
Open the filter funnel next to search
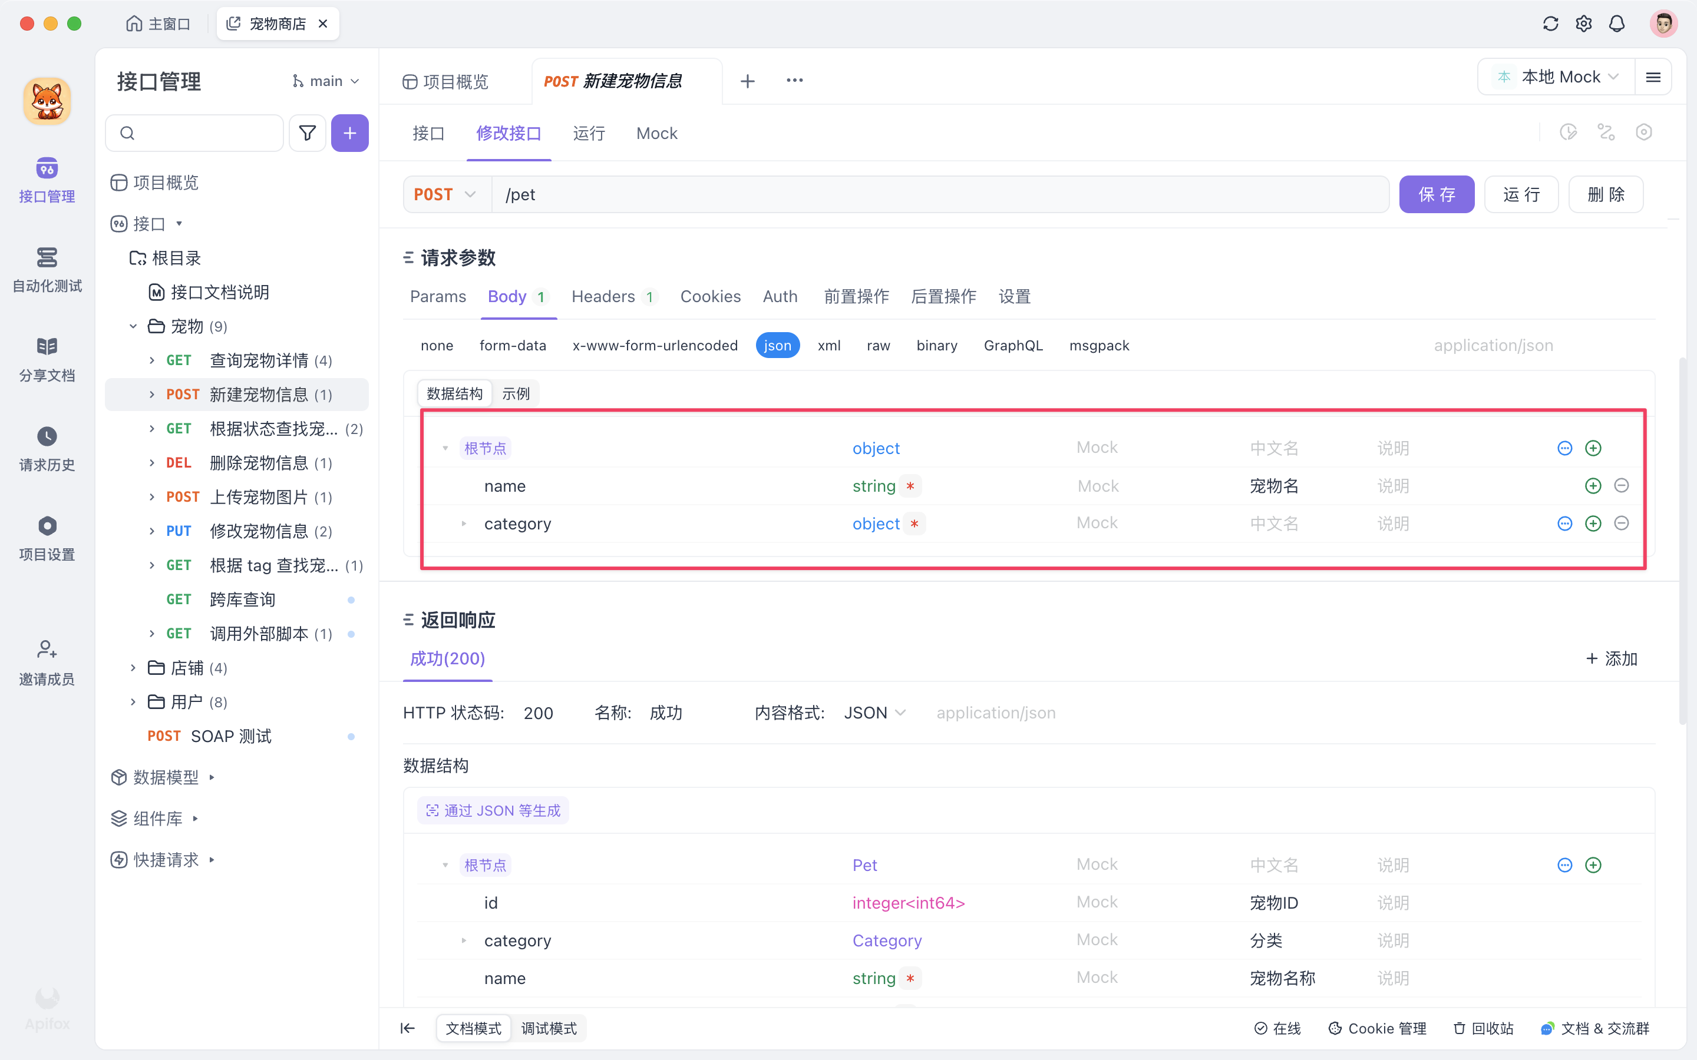coord(307,132)
